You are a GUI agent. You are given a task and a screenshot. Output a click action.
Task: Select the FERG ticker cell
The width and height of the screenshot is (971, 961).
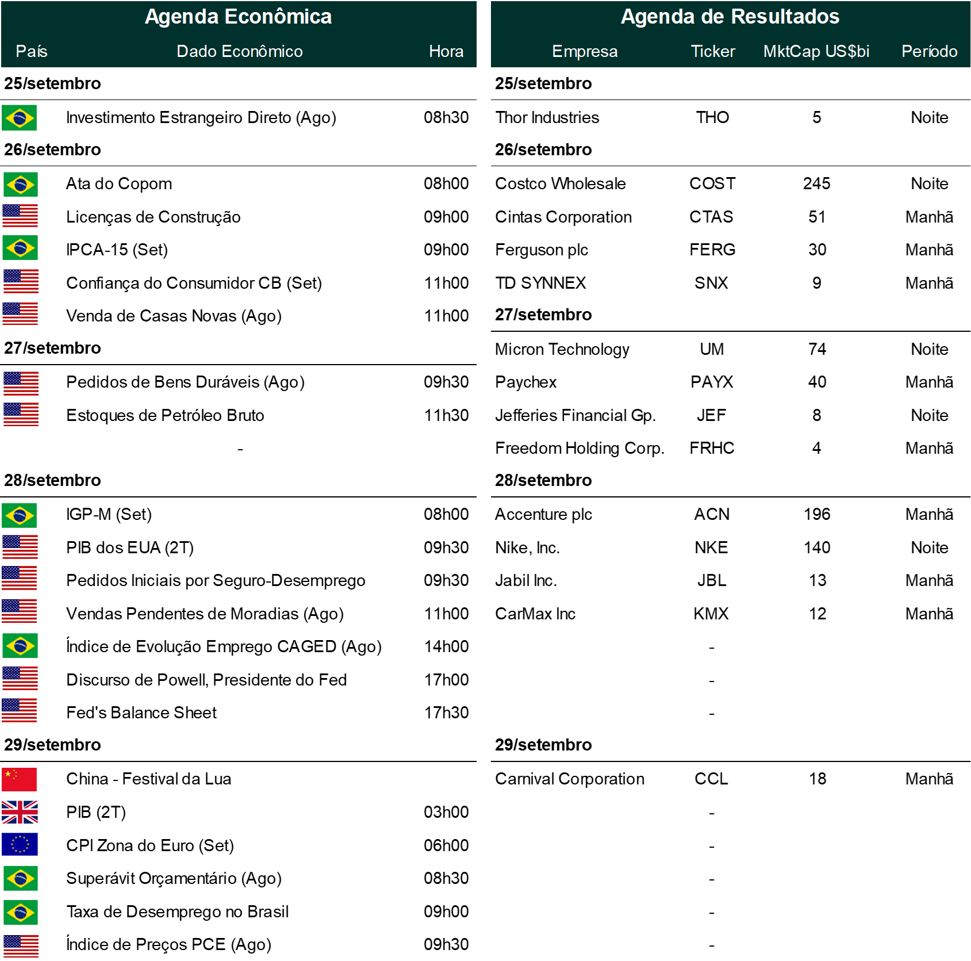tap(712, 250)
